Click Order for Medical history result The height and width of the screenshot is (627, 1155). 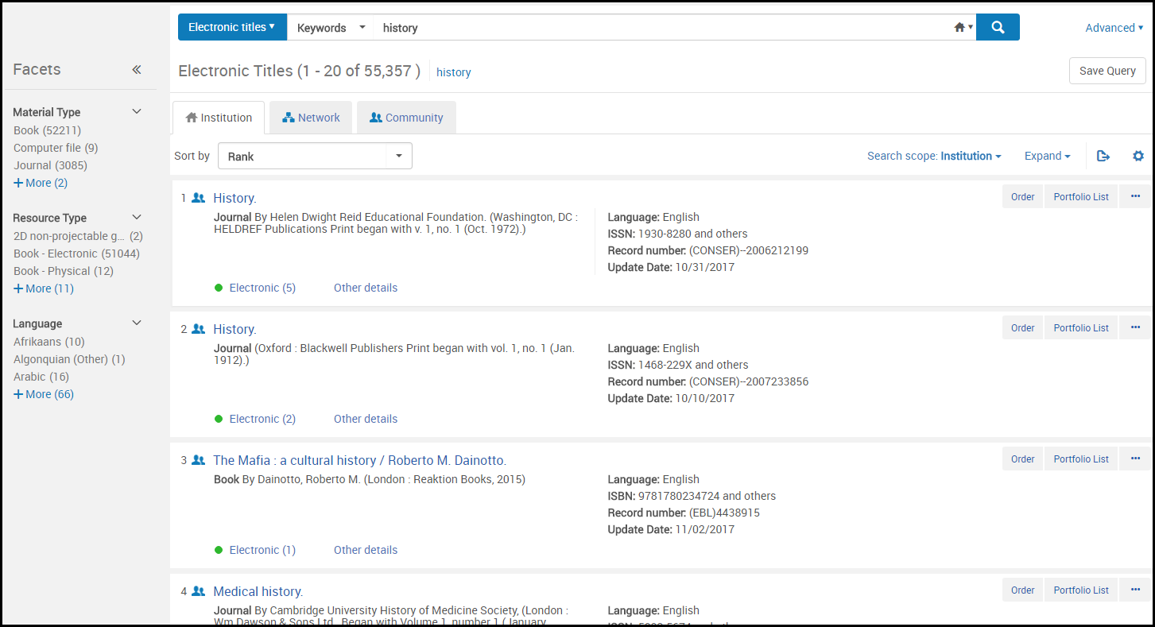[1022, 590]
